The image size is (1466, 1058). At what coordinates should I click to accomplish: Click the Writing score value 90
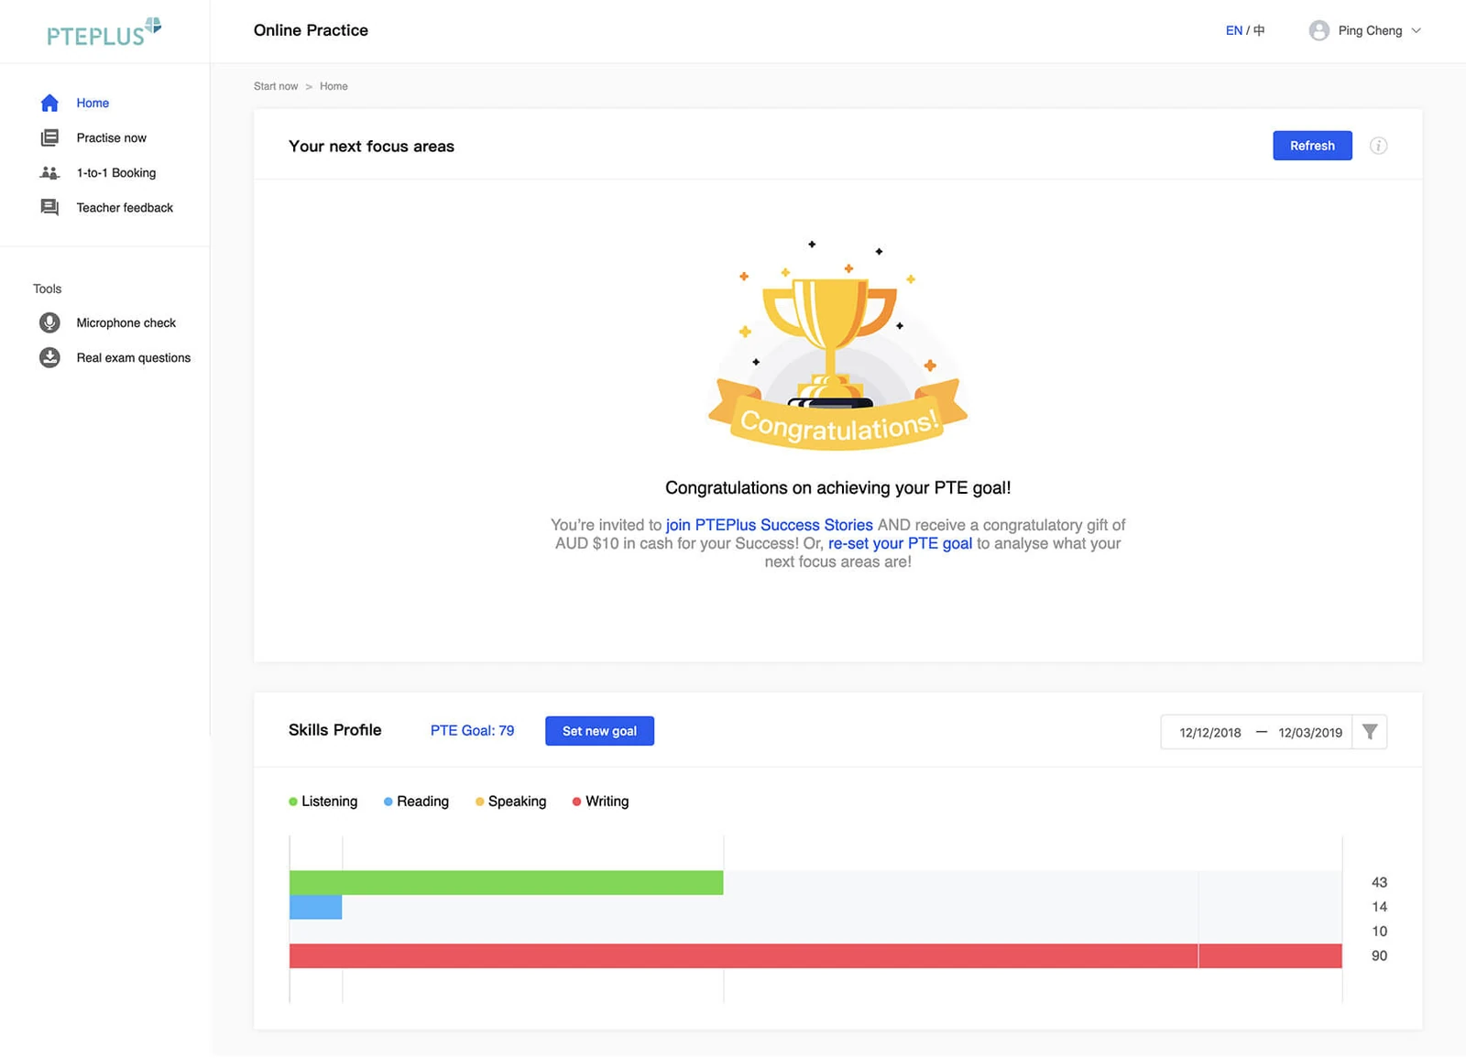[x=1379, y=955]
